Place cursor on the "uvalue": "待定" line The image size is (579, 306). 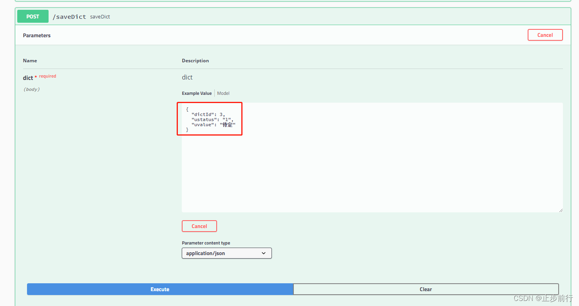214,125
